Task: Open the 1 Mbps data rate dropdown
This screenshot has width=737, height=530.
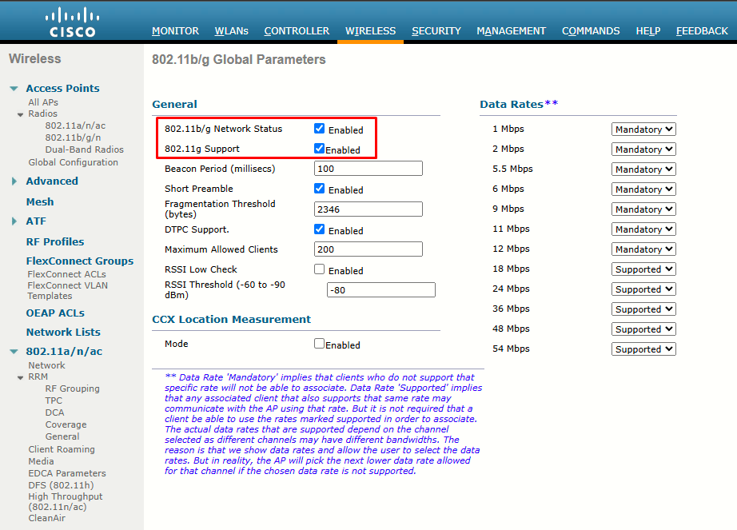Action: [x=643, y=130]
